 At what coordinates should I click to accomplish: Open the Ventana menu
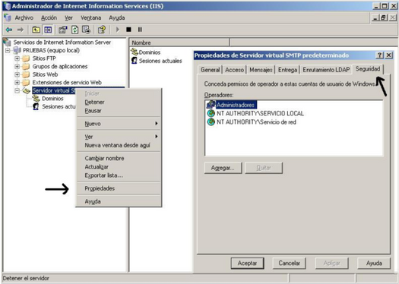91,17
